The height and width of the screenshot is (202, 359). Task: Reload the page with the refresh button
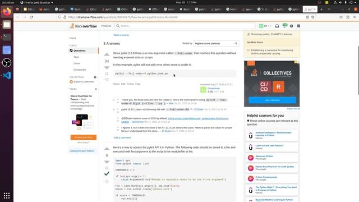point(31,17)
